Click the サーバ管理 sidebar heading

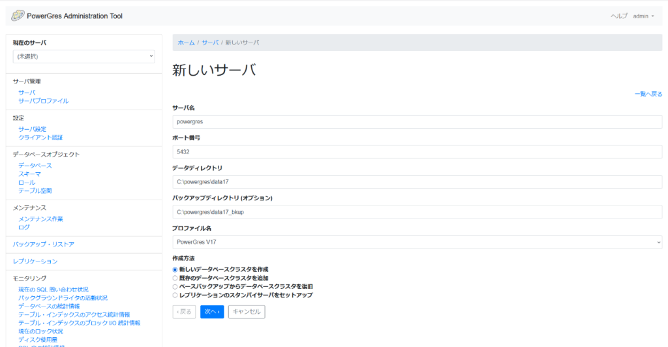pos(27,82)
